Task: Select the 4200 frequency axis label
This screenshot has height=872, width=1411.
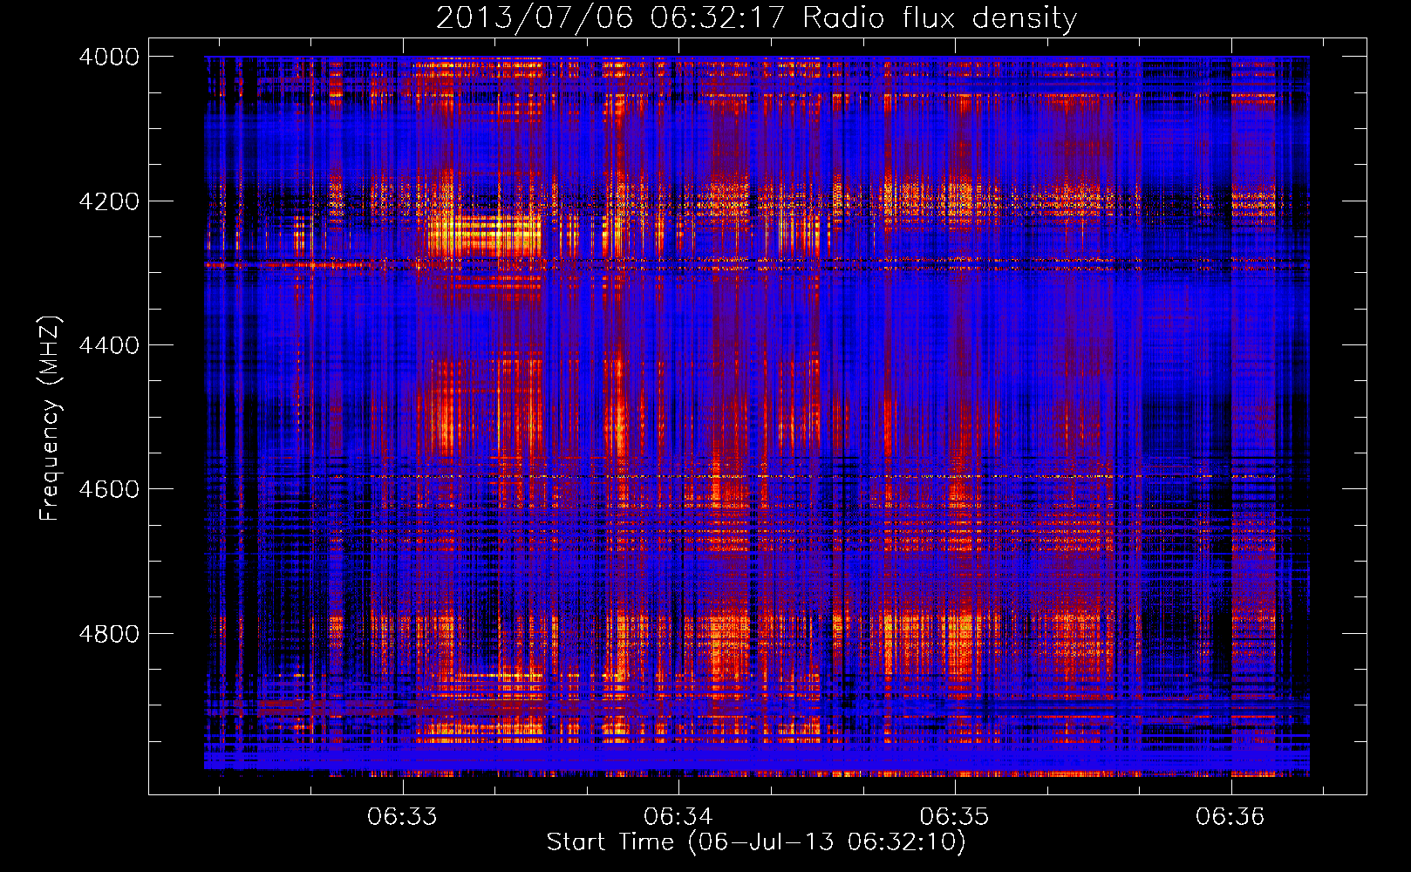Action: point(109,201)
